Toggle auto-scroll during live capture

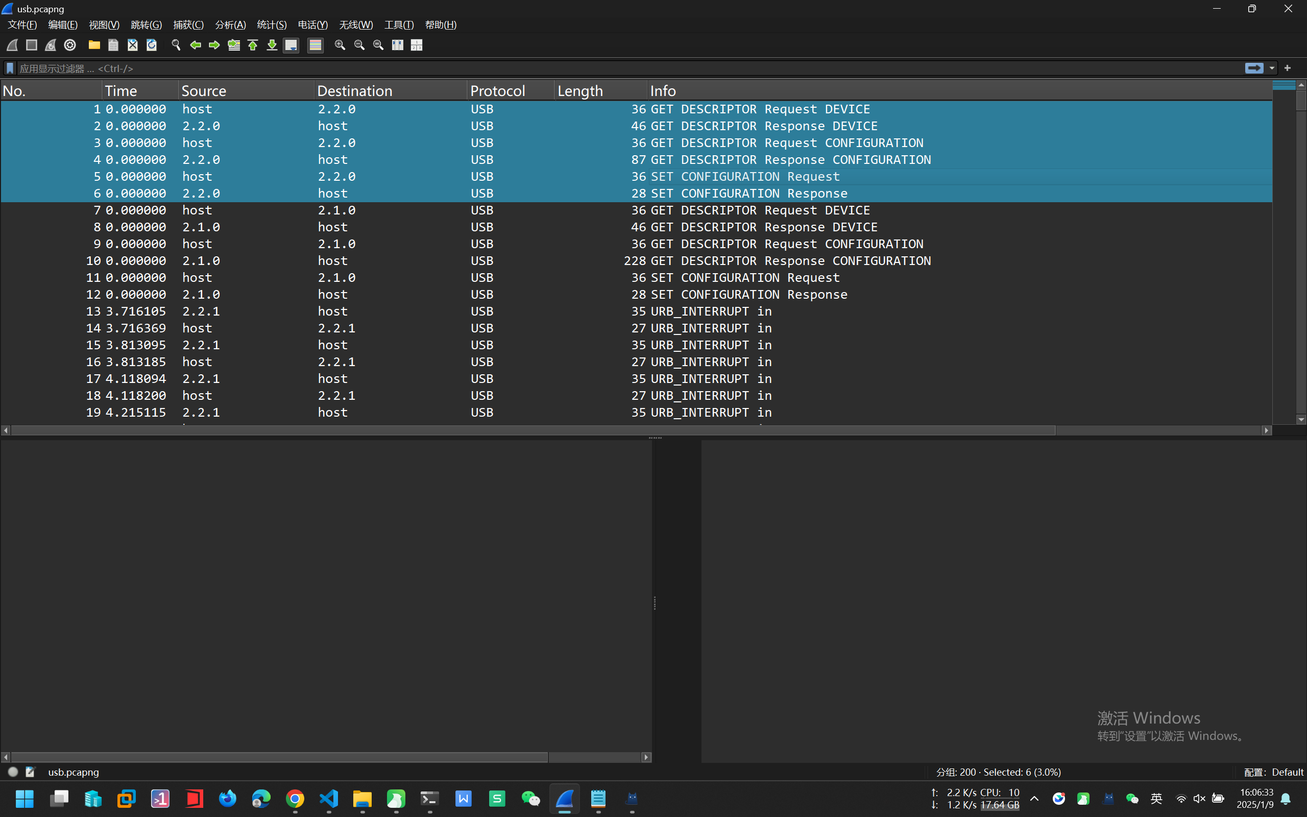[291, 45]
